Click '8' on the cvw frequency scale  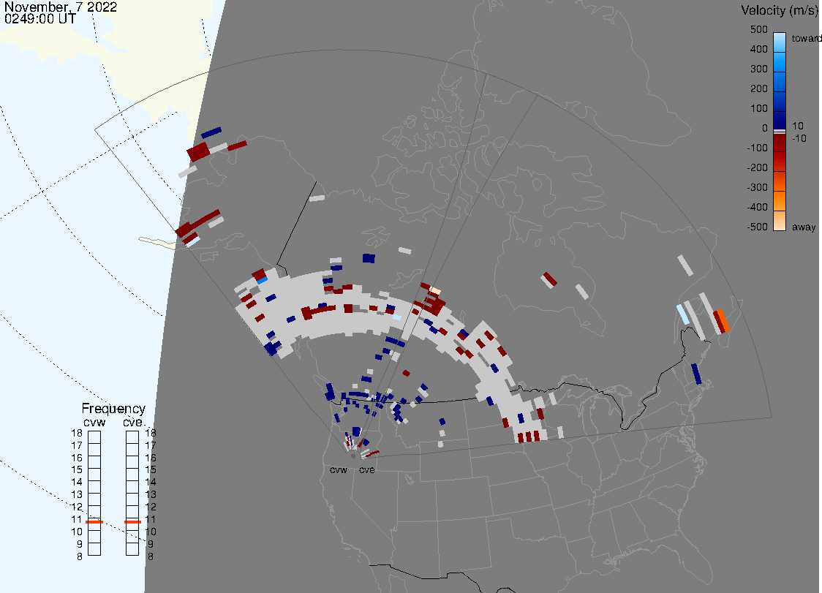80,557
